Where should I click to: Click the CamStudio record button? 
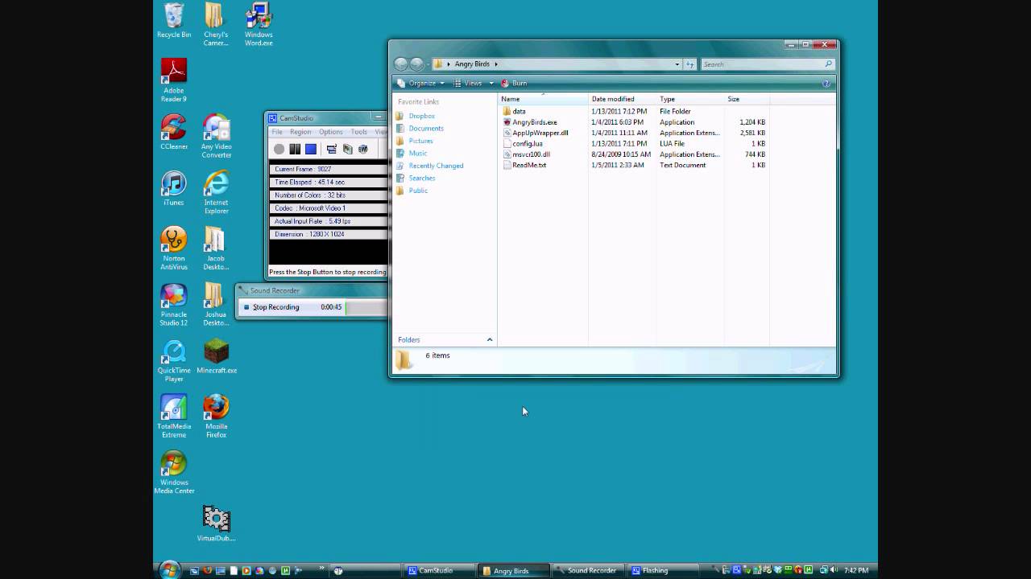(x=279, y=149)
